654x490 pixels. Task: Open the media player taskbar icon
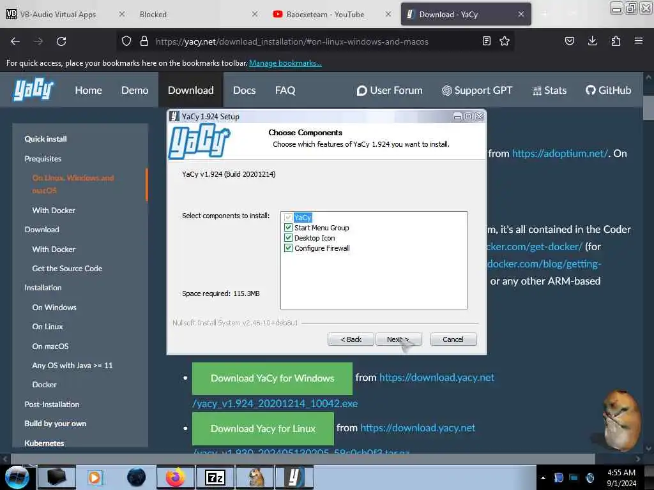(95, 477)
